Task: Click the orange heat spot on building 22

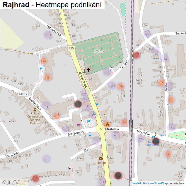Action: [161, 83]
